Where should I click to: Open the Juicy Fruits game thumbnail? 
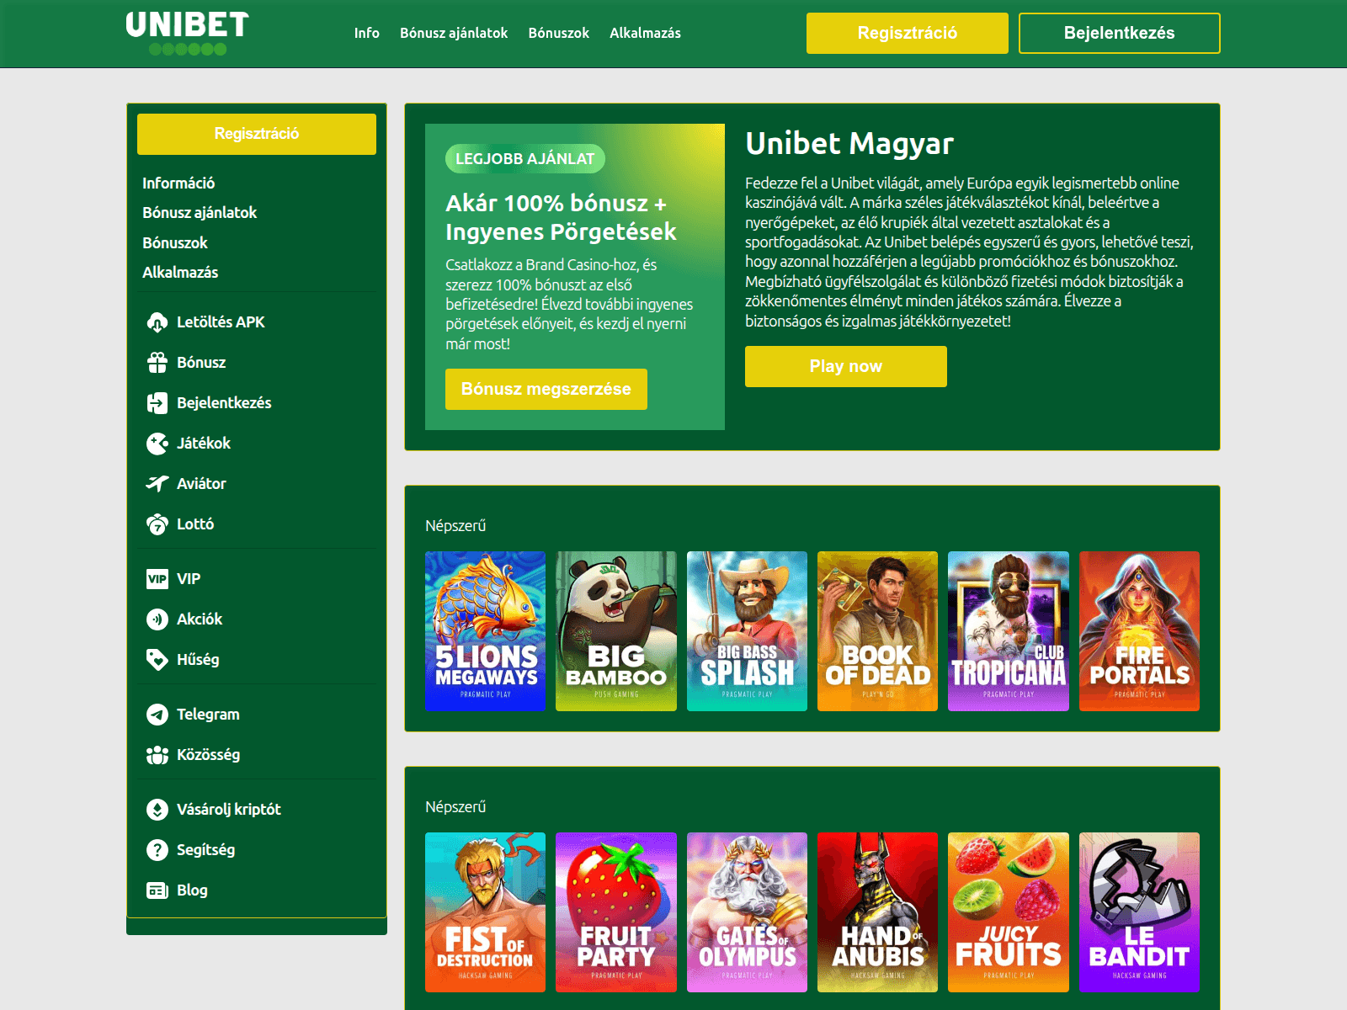pyautogui.click(x=1009, y=912)
